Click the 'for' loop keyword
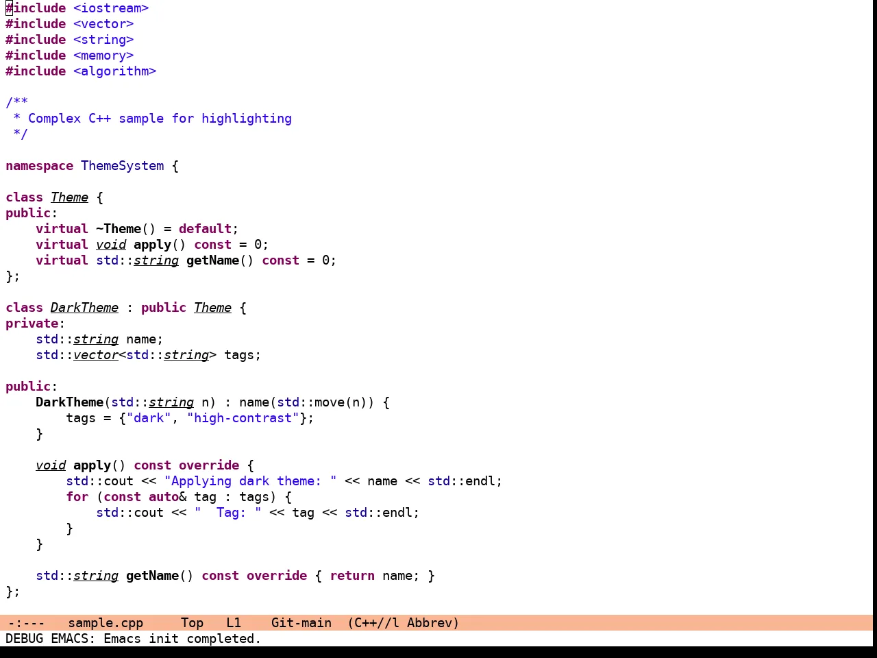877x658 pixels. coord(77,497)
